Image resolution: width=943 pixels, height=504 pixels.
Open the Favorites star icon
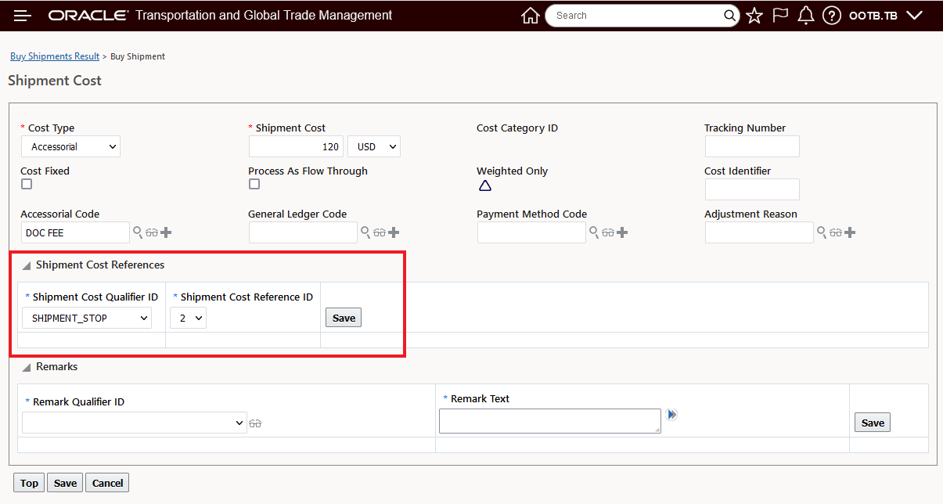click(754, 16)
